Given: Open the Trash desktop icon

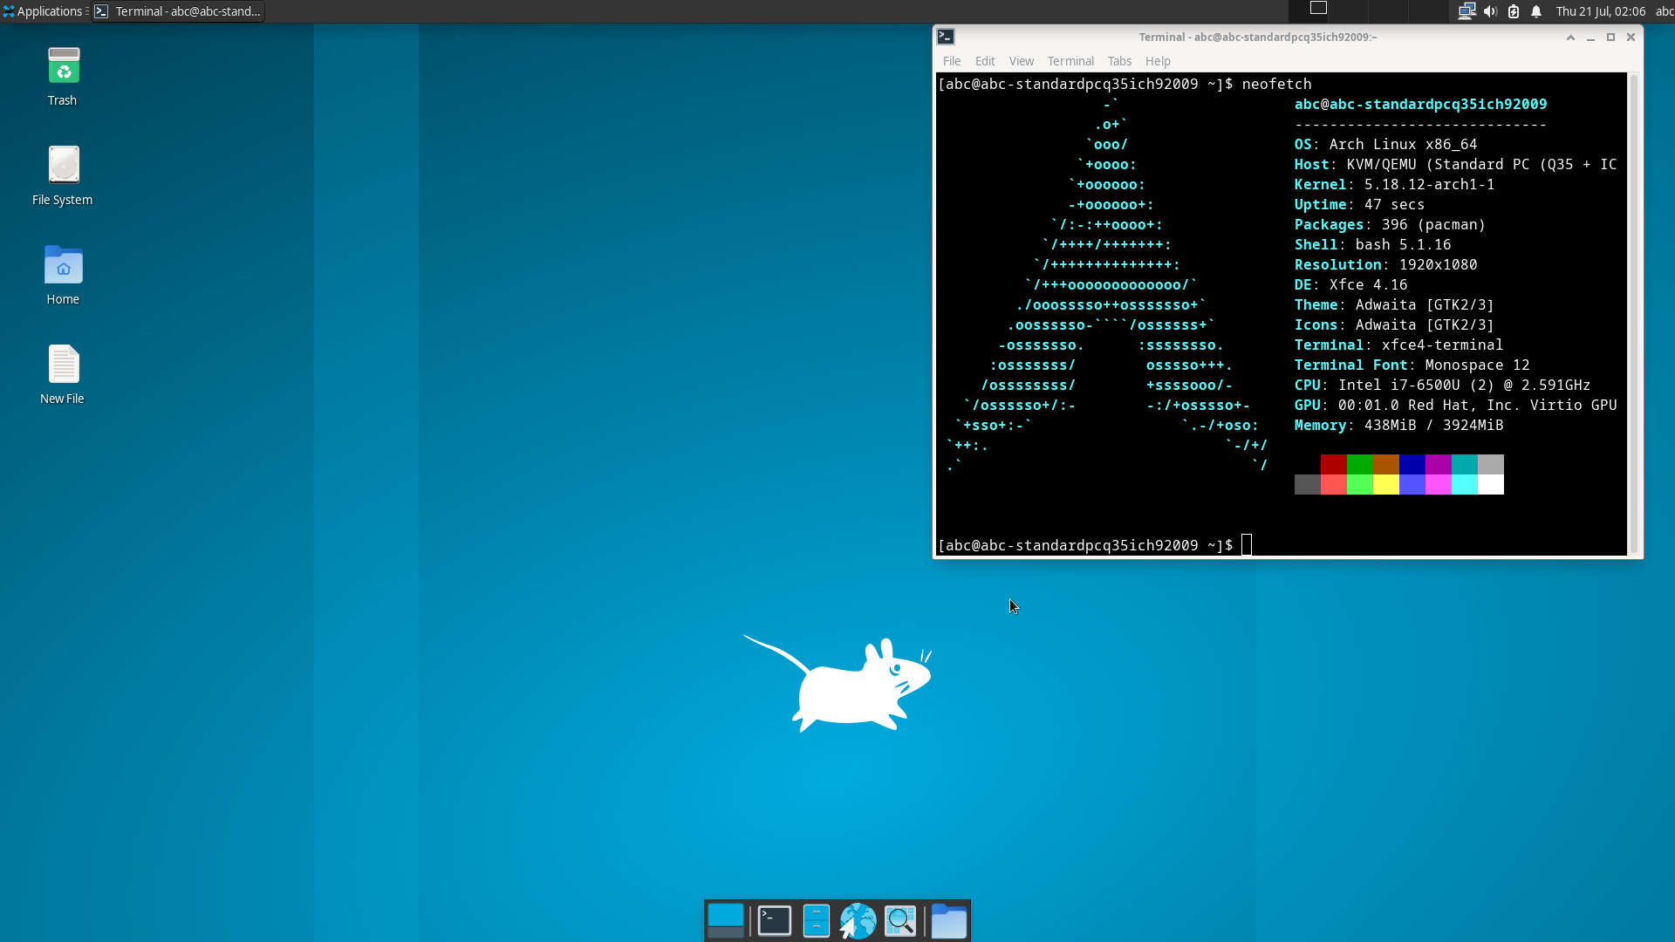Looking at the screenshot, I should pyautogui.click(x=63, y=67).
